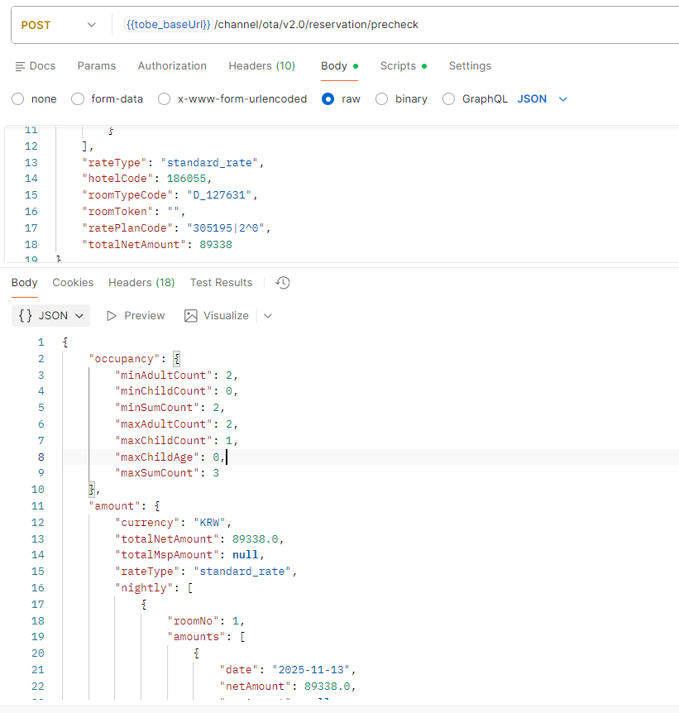This screenshot has width=679, height=713.
Task: Open the Authorization tab
Action: pyautogui.click(x=172, y=66)
